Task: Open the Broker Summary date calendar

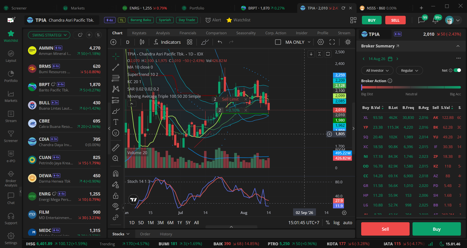Action: click(390, 59)
